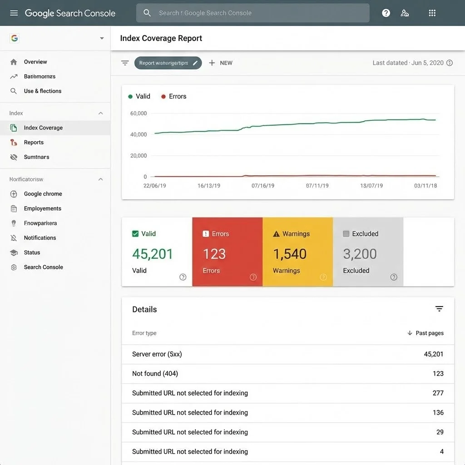Click the Warnings card help icon

coord(323,277)
